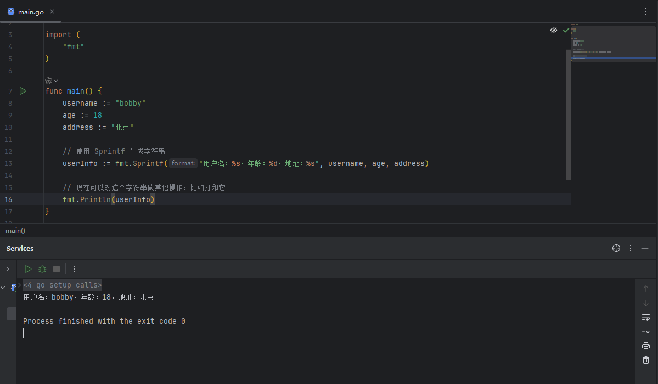Click the green inspection checkmark
Screen dimensions: 658x384
tap(566, 30)
